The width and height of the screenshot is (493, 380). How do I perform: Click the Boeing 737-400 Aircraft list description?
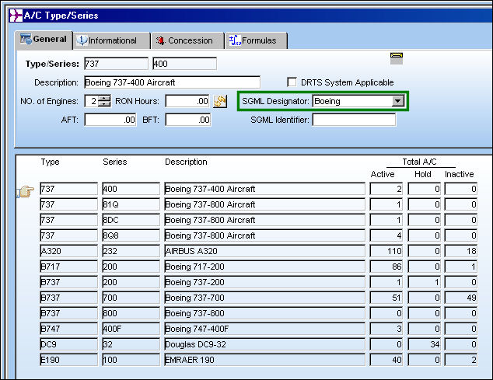[x=264, y=189]
